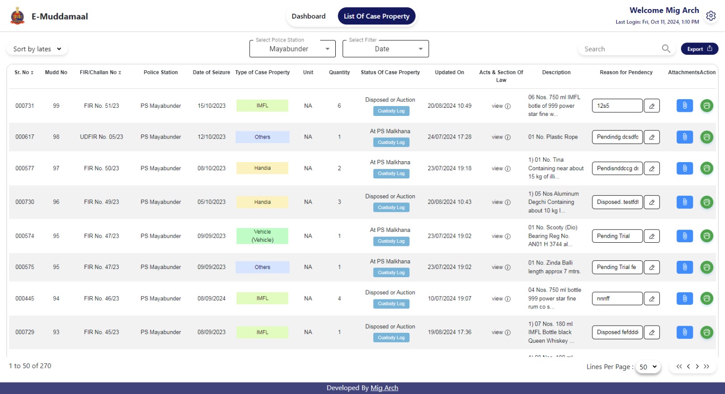
Task: Print record for Sr. No 000730
Action: click(x=706, y=202)
